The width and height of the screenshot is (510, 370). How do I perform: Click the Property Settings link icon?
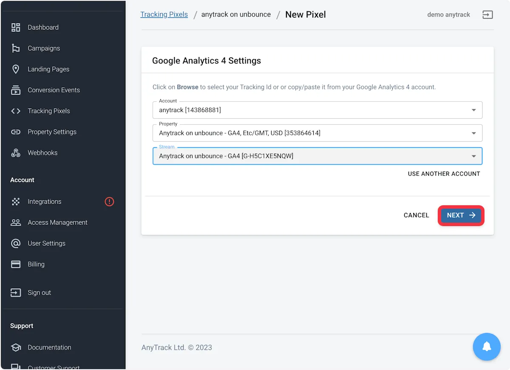click(16, 132)
